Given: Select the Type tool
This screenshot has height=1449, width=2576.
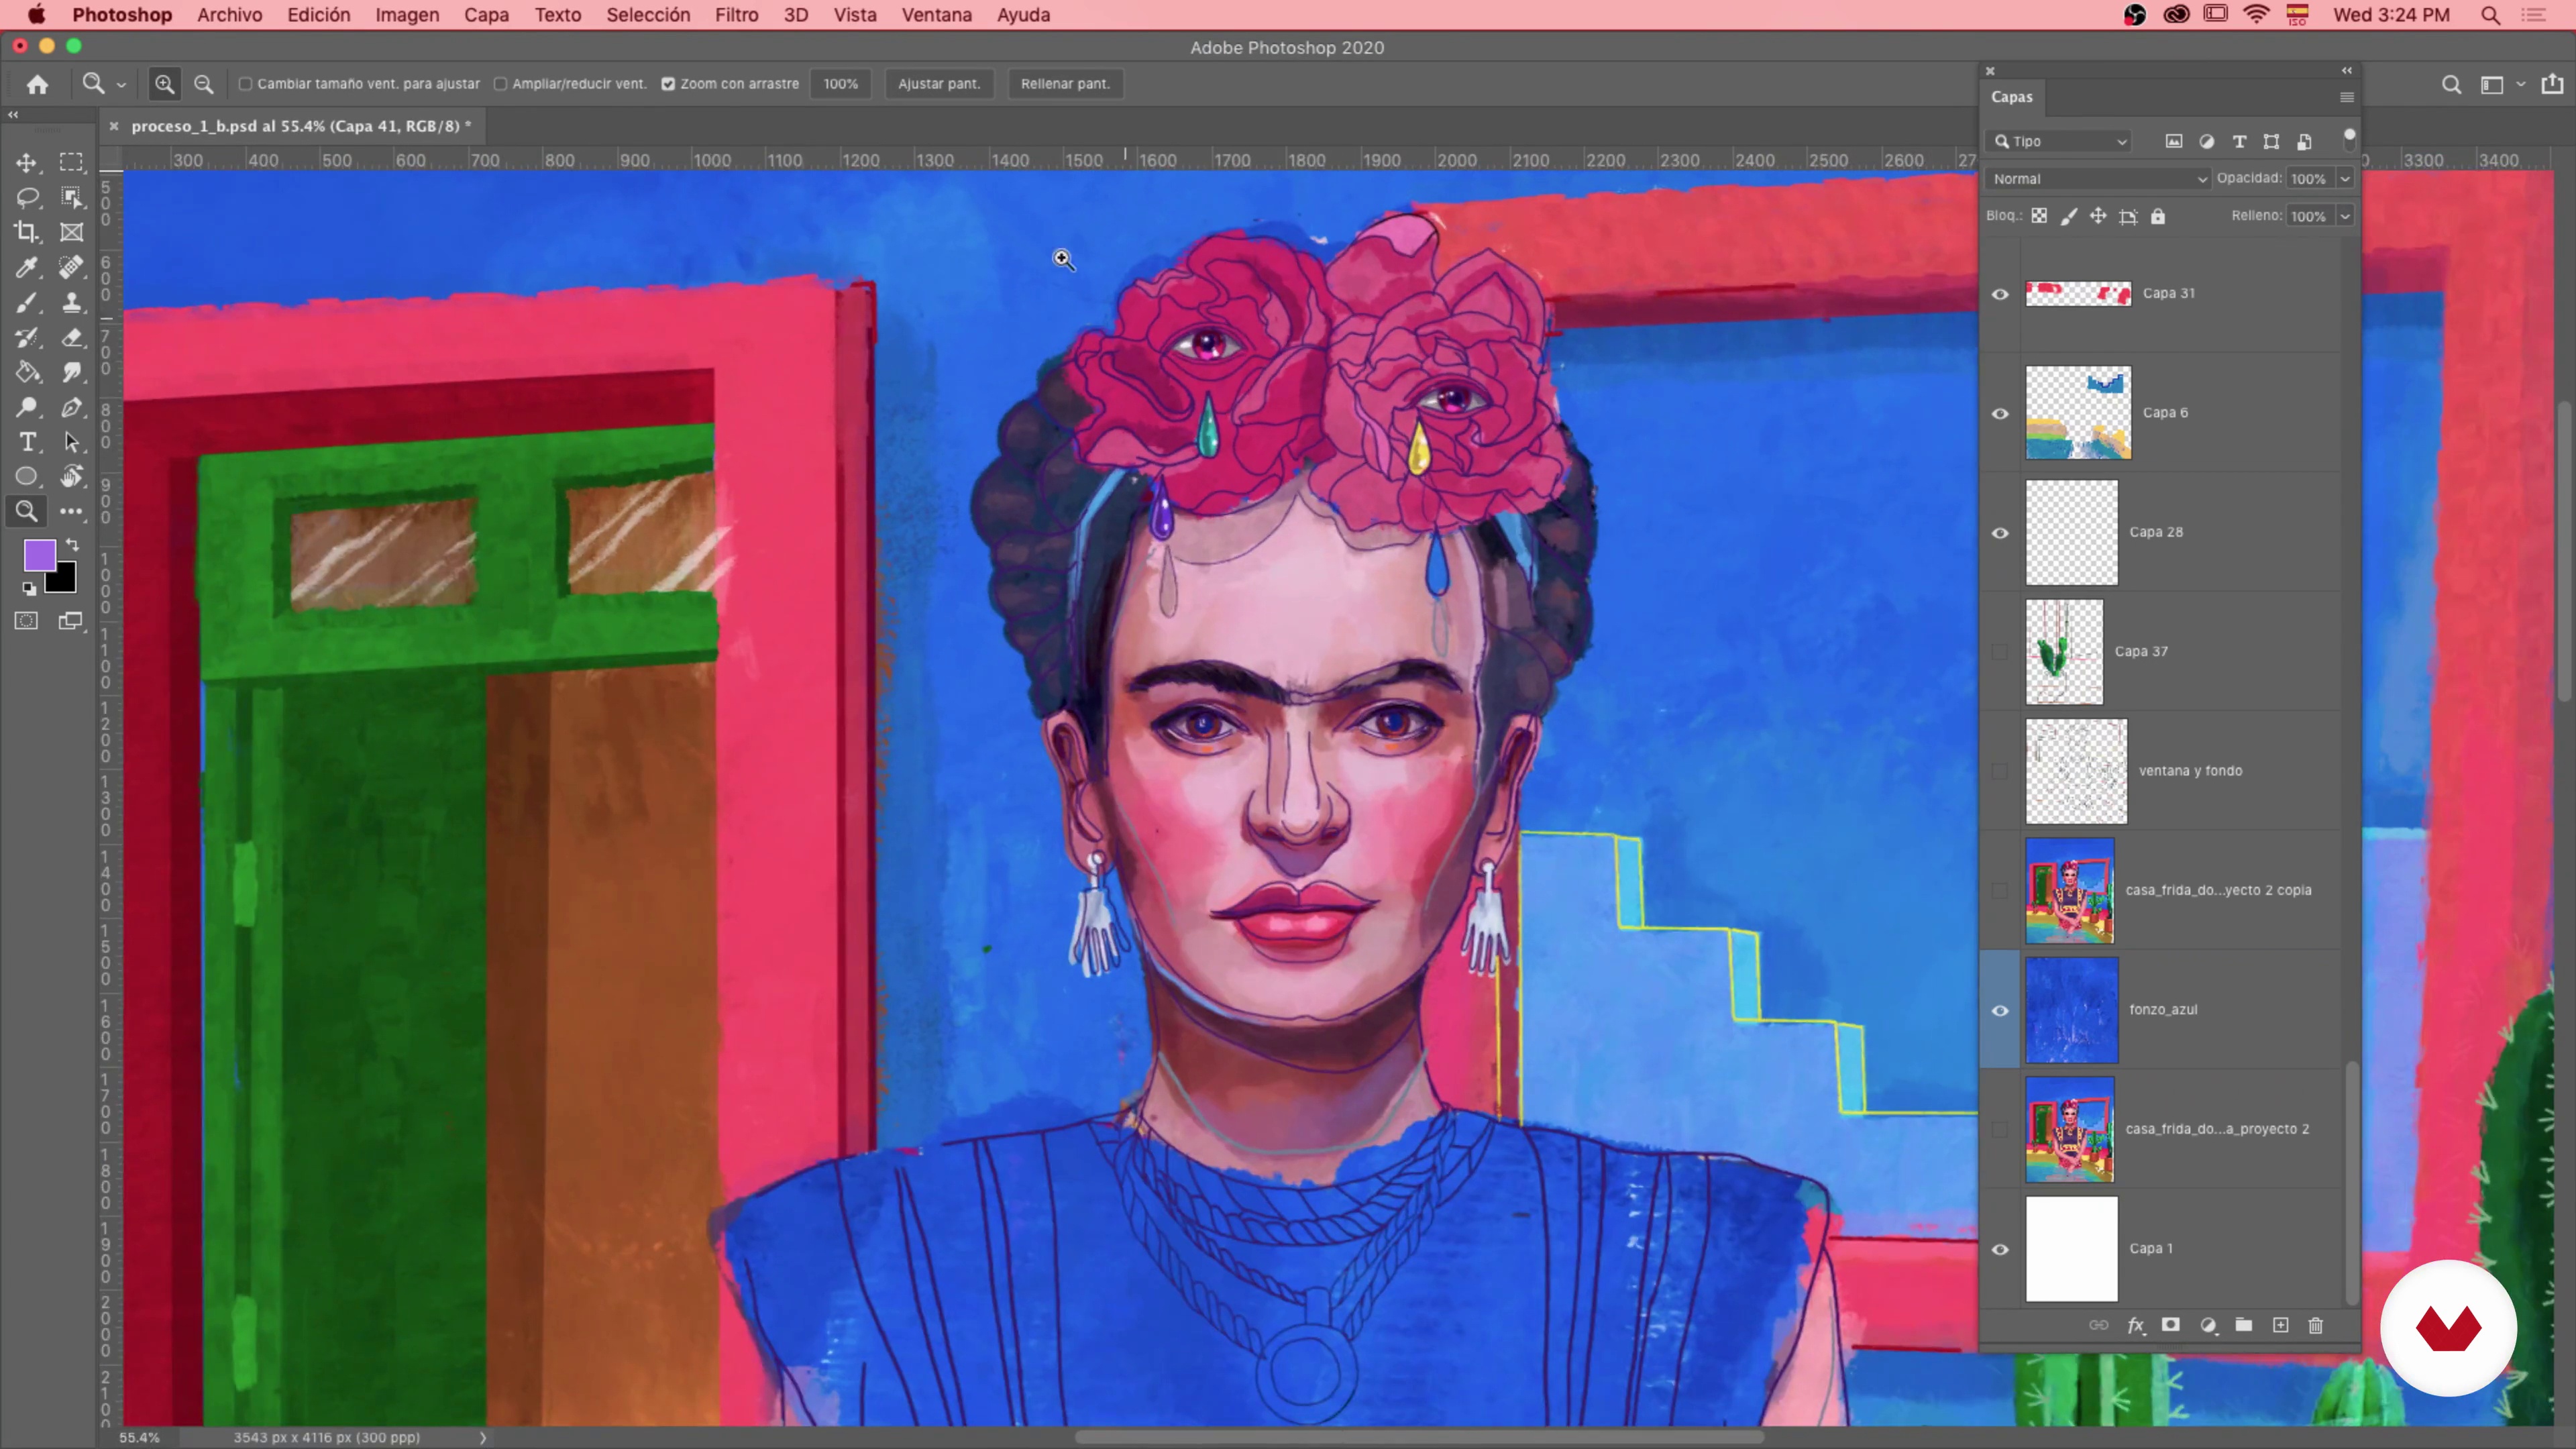Looking at the screenshot, I should click(27, 442).
